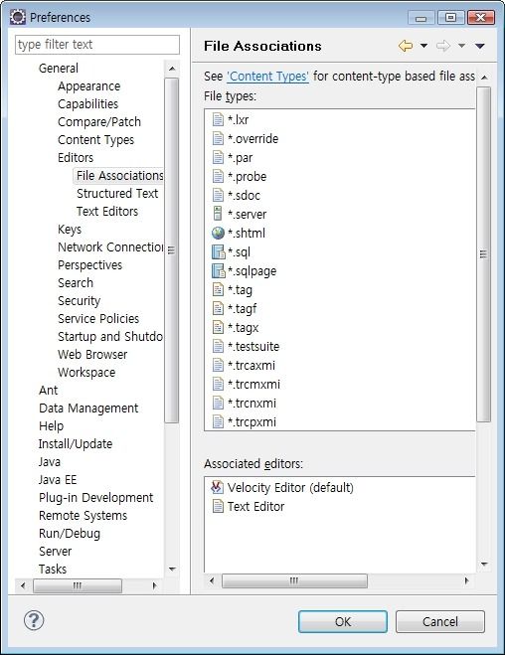Open the preferences view menu triangle

480,46
